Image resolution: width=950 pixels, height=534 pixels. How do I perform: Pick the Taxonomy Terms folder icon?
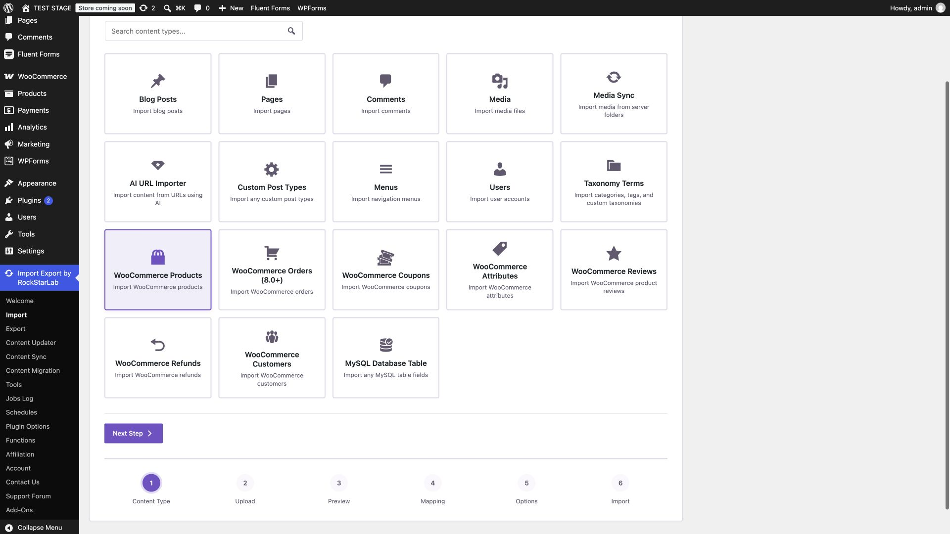click(614, 165)
